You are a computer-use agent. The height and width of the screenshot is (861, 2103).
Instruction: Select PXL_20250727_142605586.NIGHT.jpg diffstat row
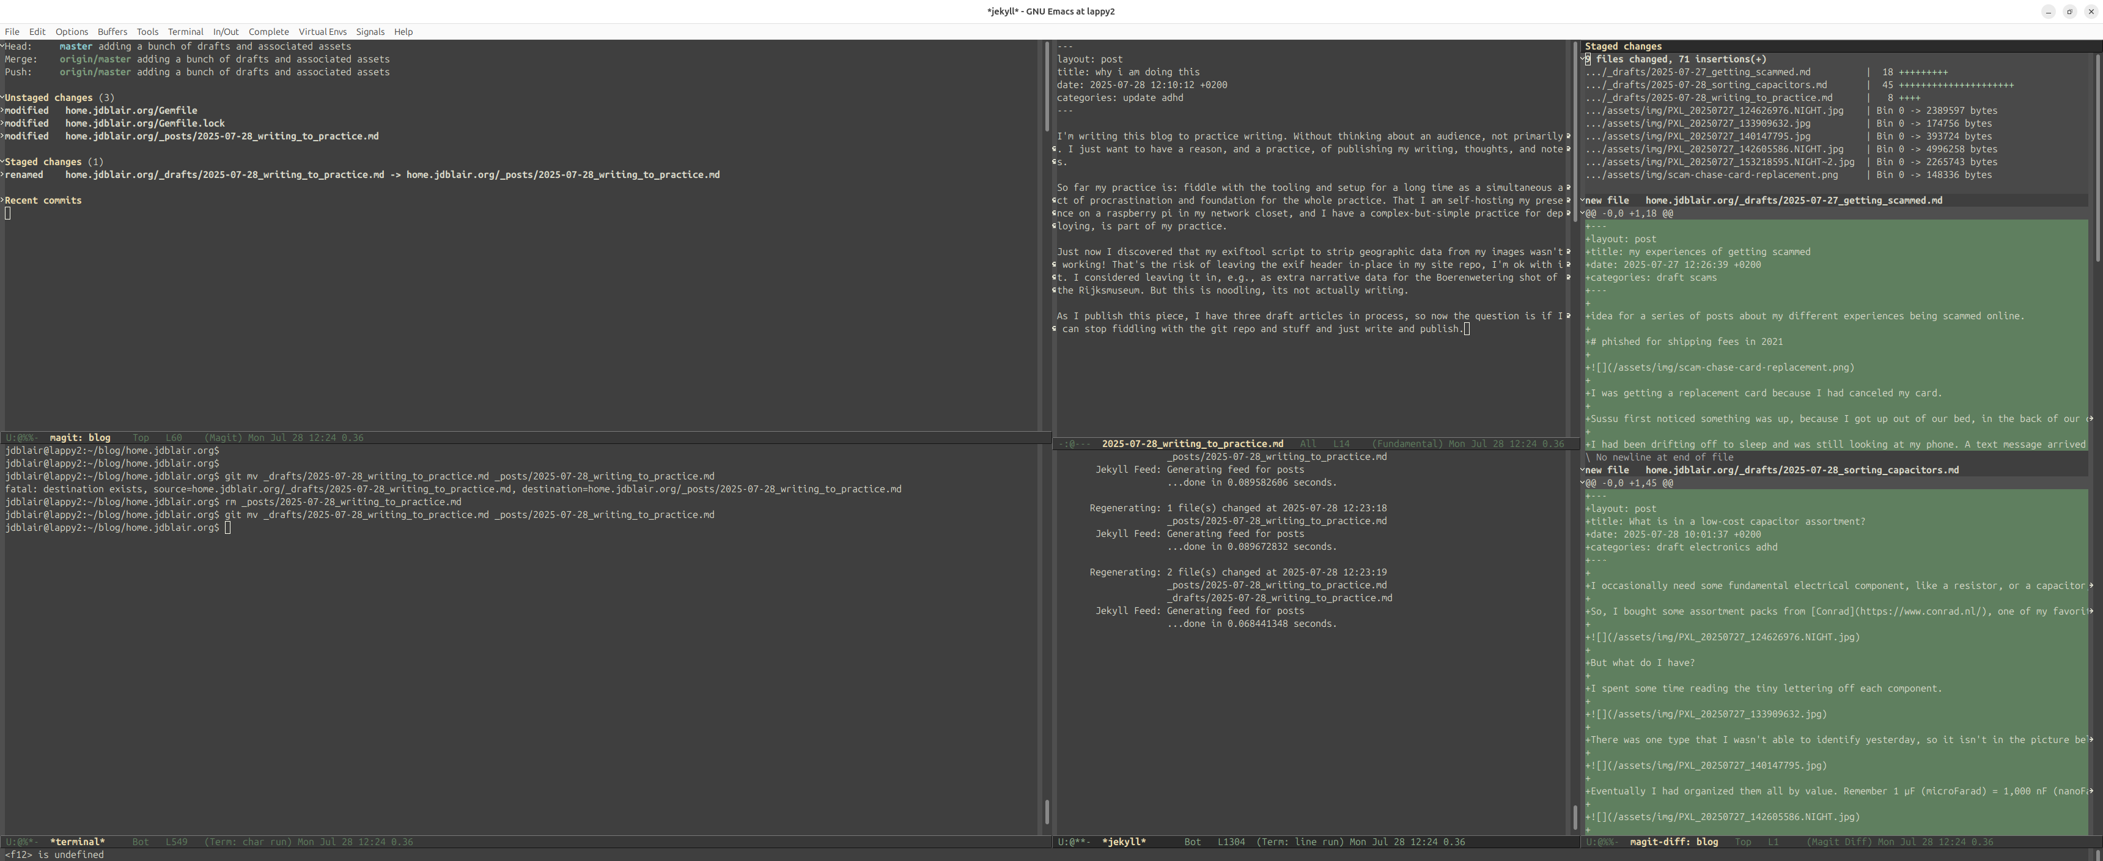tap(1791, 149)
